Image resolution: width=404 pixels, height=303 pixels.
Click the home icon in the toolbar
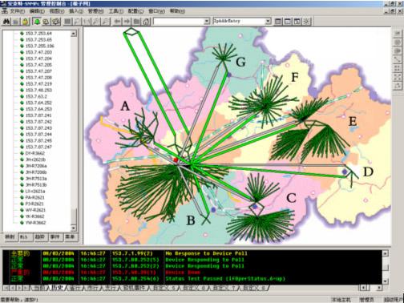(146, 22)
